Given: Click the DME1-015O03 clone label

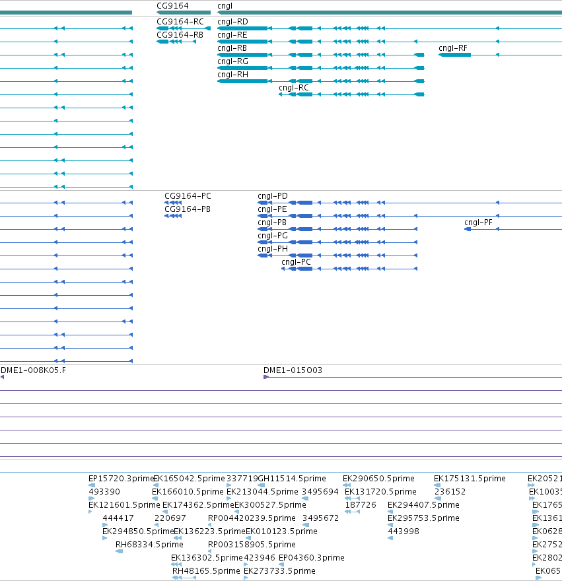Looking at the screenshot, I should 293,370.
